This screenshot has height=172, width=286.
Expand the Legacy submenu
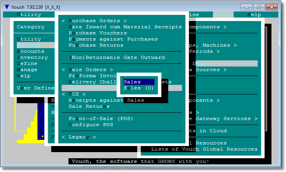tap(79, 137)
